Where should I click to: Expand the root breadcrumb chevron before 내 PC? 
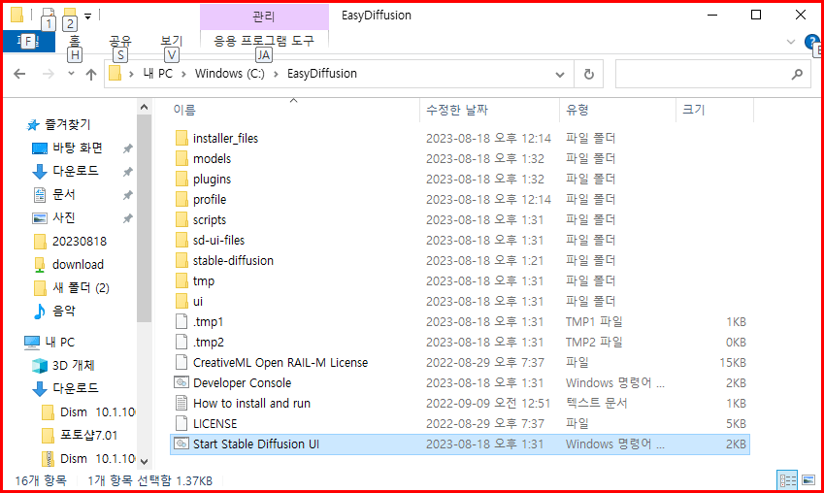(131, 74)
